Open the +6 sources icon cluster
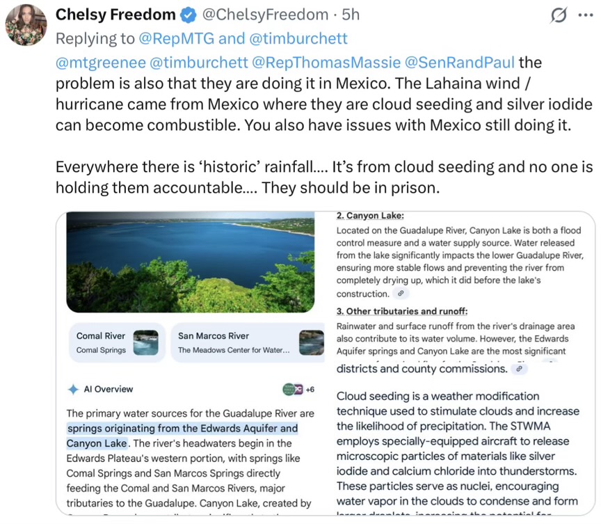The height and width of the screenshot is (524, 601). pos(298,389)
